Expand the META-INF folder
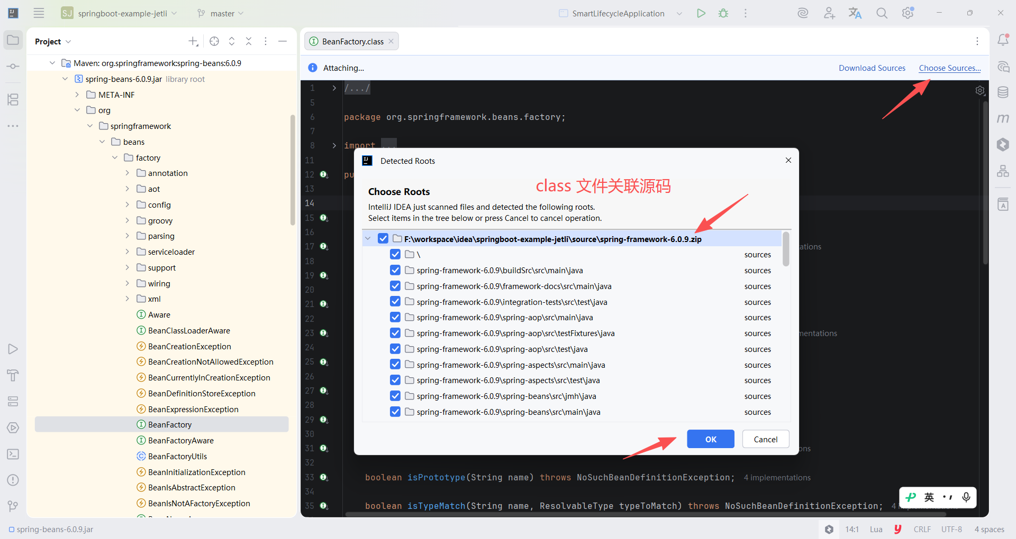 (x=77, y=95)
